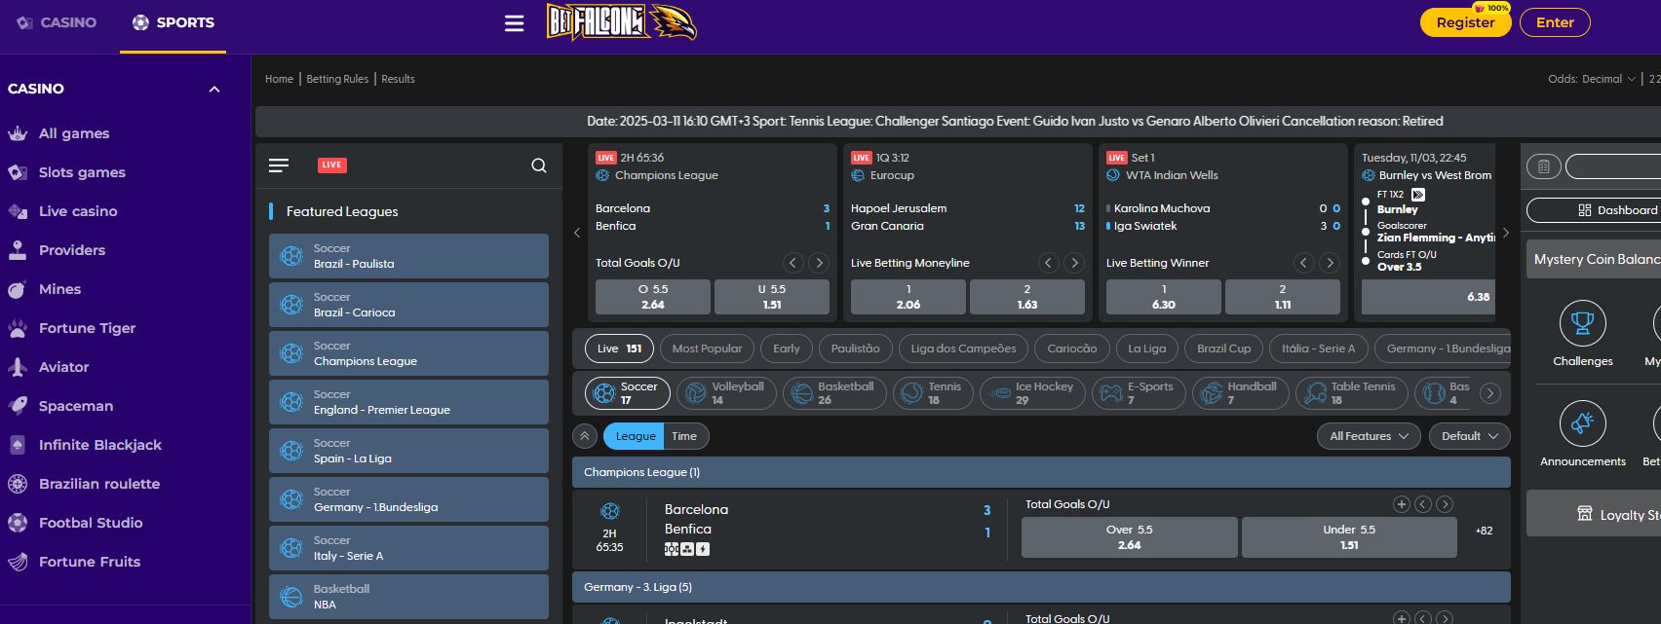The image size is (1661, 624).
Task: Open the Announcements megaphone icon
Action: [x=1583, y=423]
